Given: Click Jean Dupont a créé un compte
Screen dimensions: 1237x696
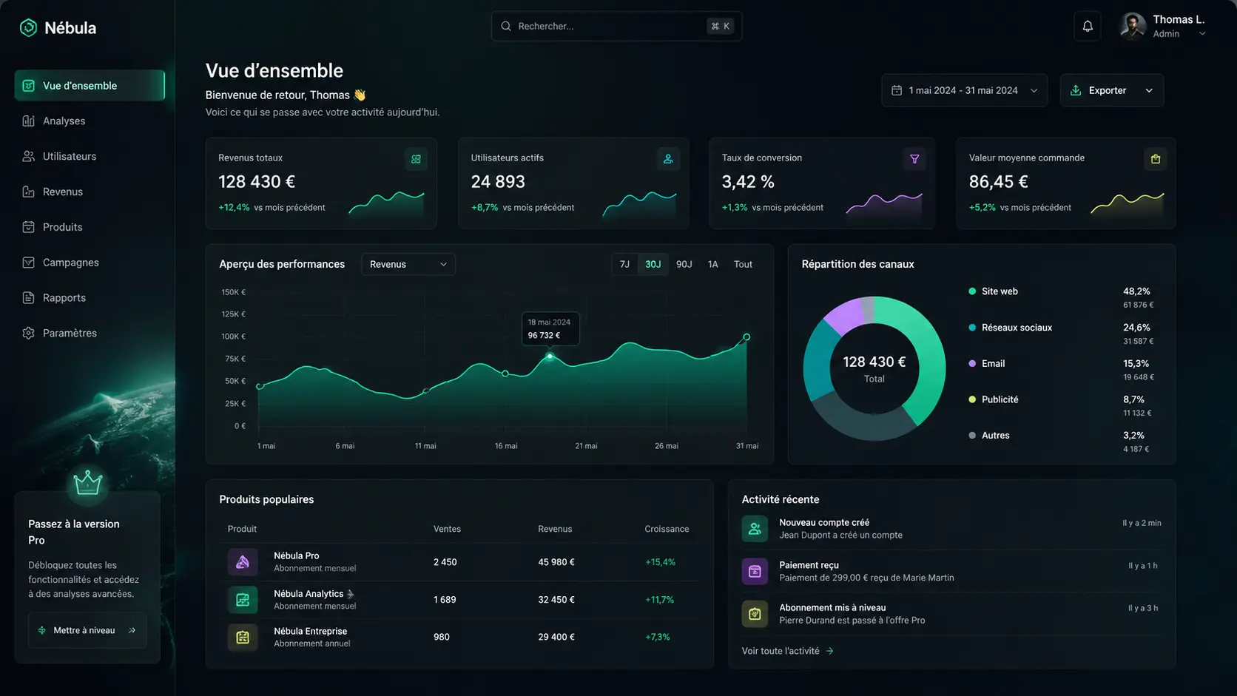Looking at the screenshot, I should [x=840, y=535].
